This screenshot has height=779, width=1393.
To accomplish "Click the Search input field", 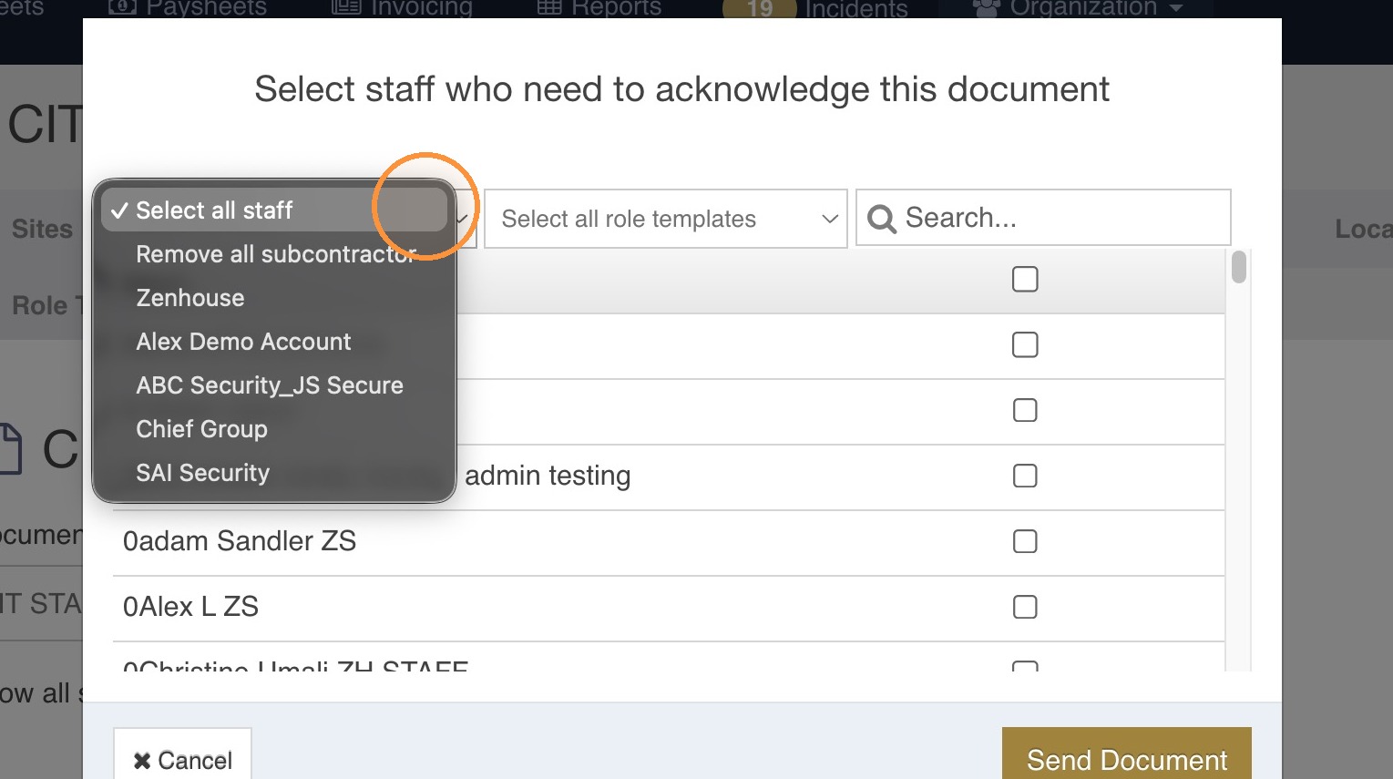I will (1043, 218).
